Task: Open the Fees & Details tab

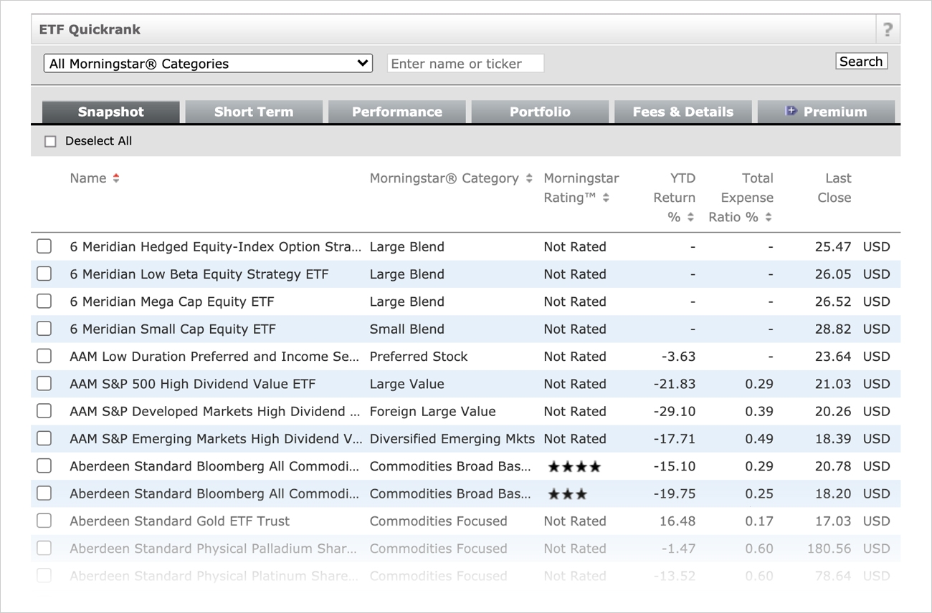Action: pyautogui.click(x=683, y=112)
